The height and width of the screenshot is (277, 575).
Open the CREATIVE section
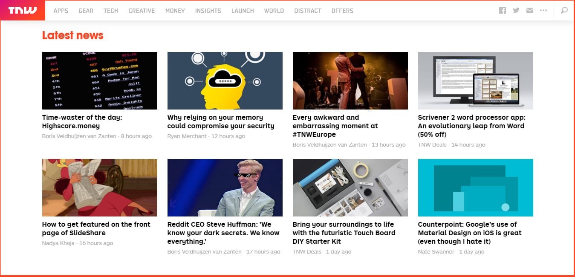[142, 11]
